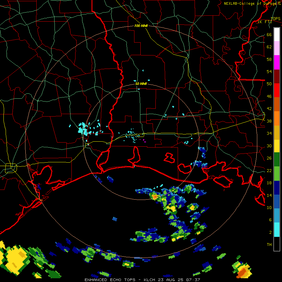Click the 34 value on the legend scale
Viewport: 282px width, 282px height.
(269, 133)
